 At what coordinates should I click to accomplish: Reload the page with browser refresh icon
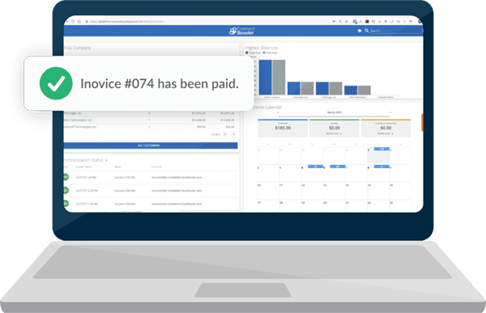click(x=73, y=21)
